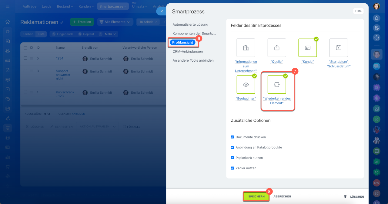Image resolution: width=388 pixels, height=204 pixels.
Task: Uncheck Papierkorb nutzen option
Action: (x=232, y=158)
